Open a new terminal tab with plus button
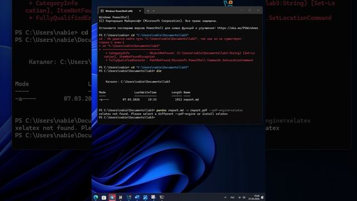Image resolution: width=357 pixels, height=201 pixels. 148,11
